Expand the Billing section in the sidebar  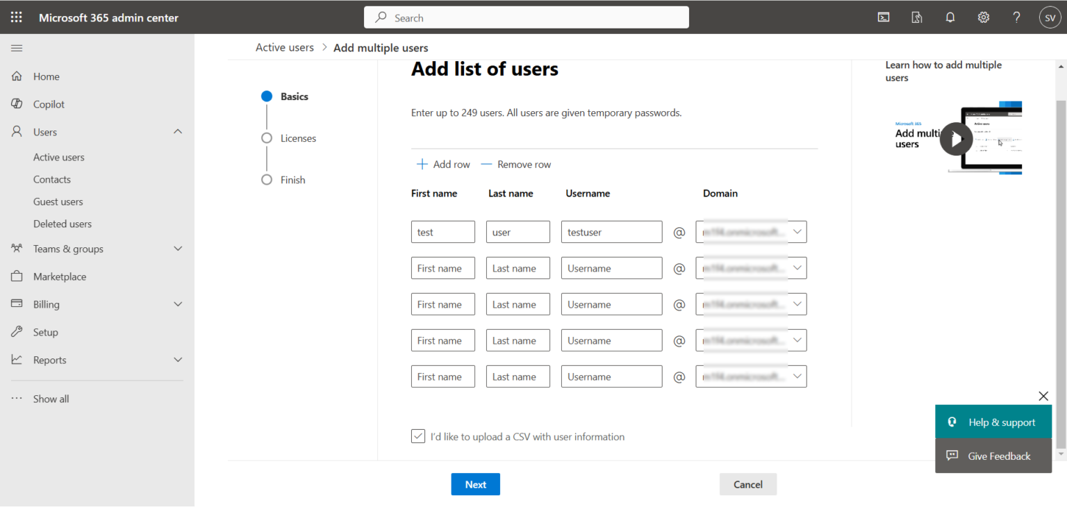pos(178,304)
